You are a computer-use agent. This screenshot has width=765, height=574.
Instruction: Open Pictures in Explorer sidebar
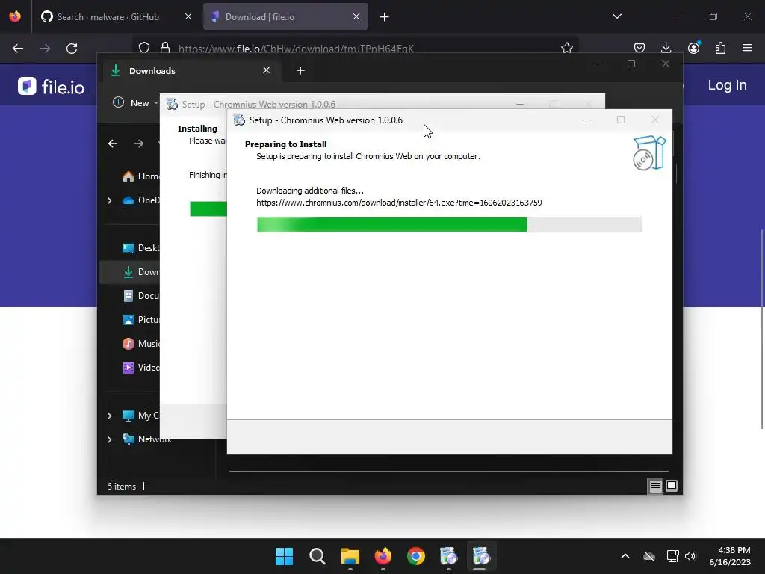click(140, 320)
